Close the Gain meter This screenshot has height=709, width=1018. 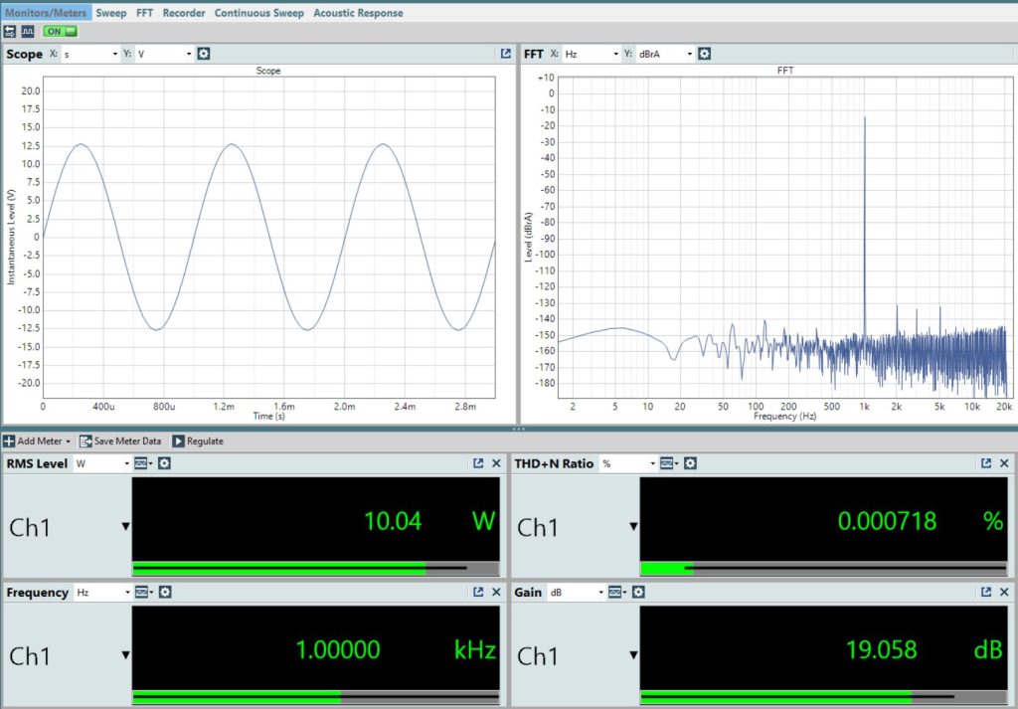click(x=1004, y=593)
